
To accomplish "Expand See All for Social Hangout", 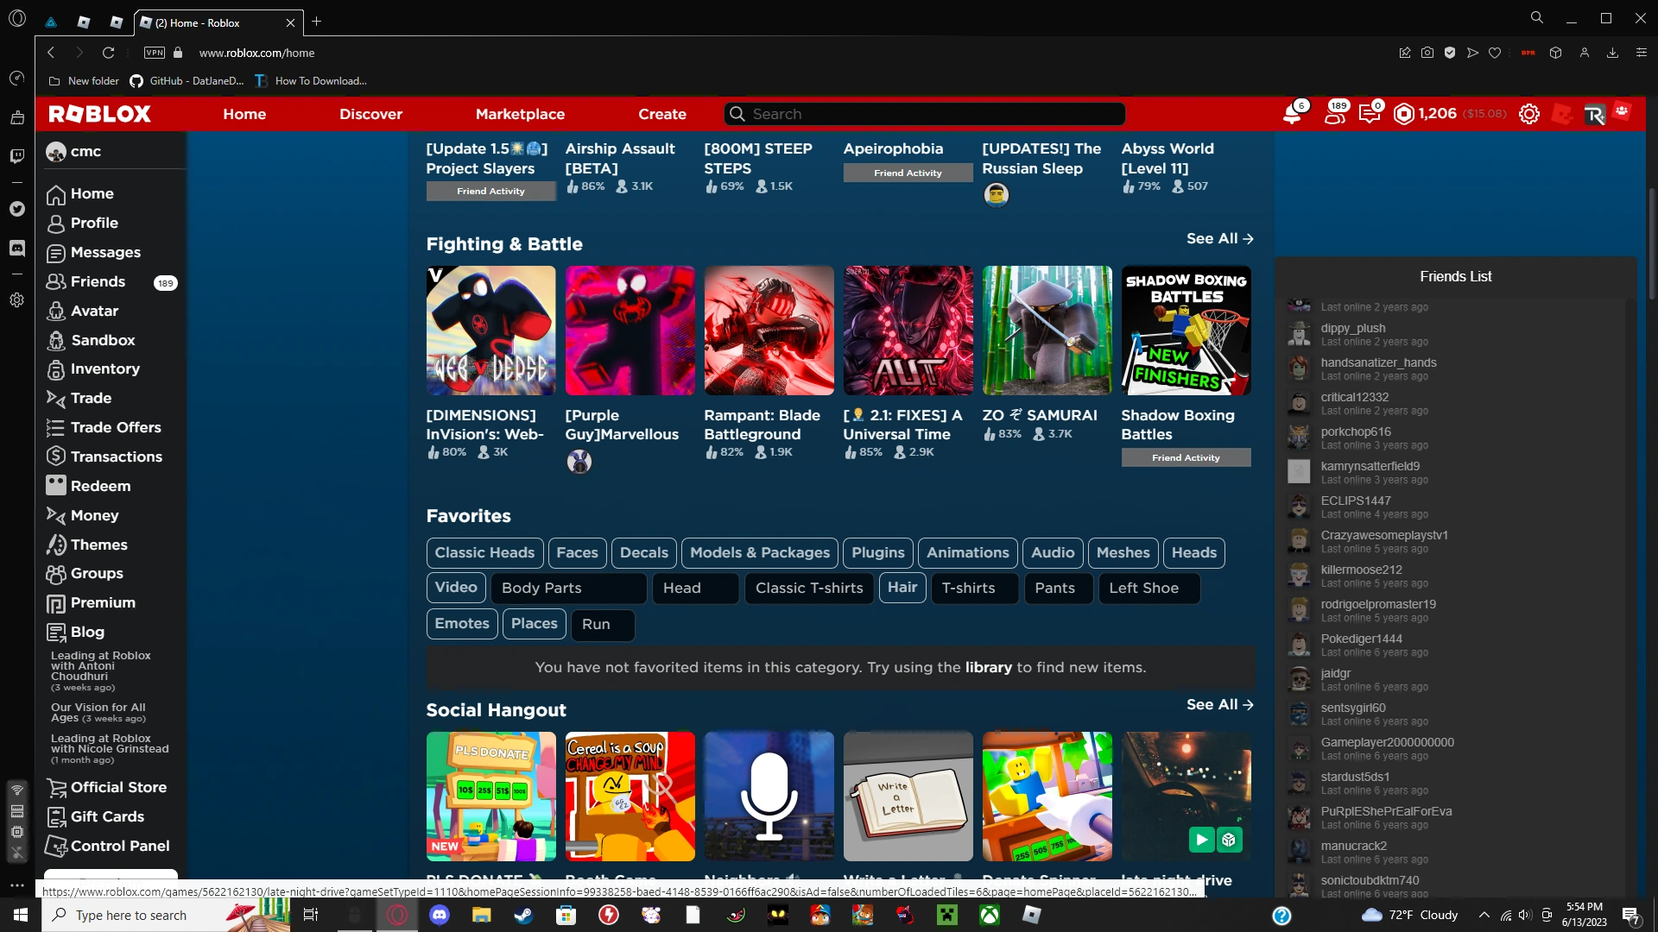I will coord(1219,704).
